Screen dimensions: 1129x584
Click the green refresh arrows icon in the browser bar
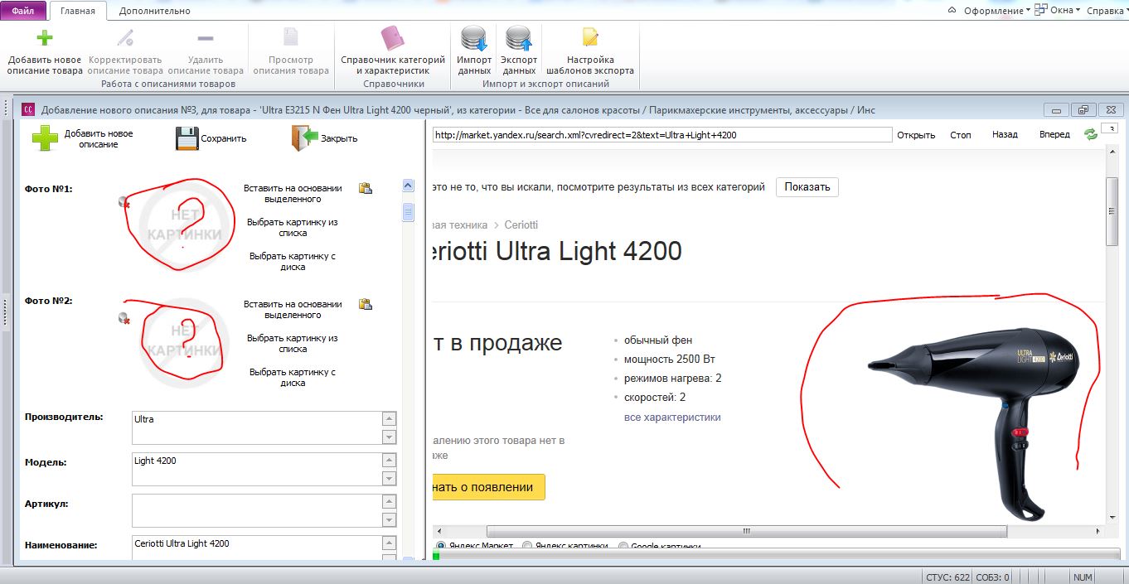1090,134
